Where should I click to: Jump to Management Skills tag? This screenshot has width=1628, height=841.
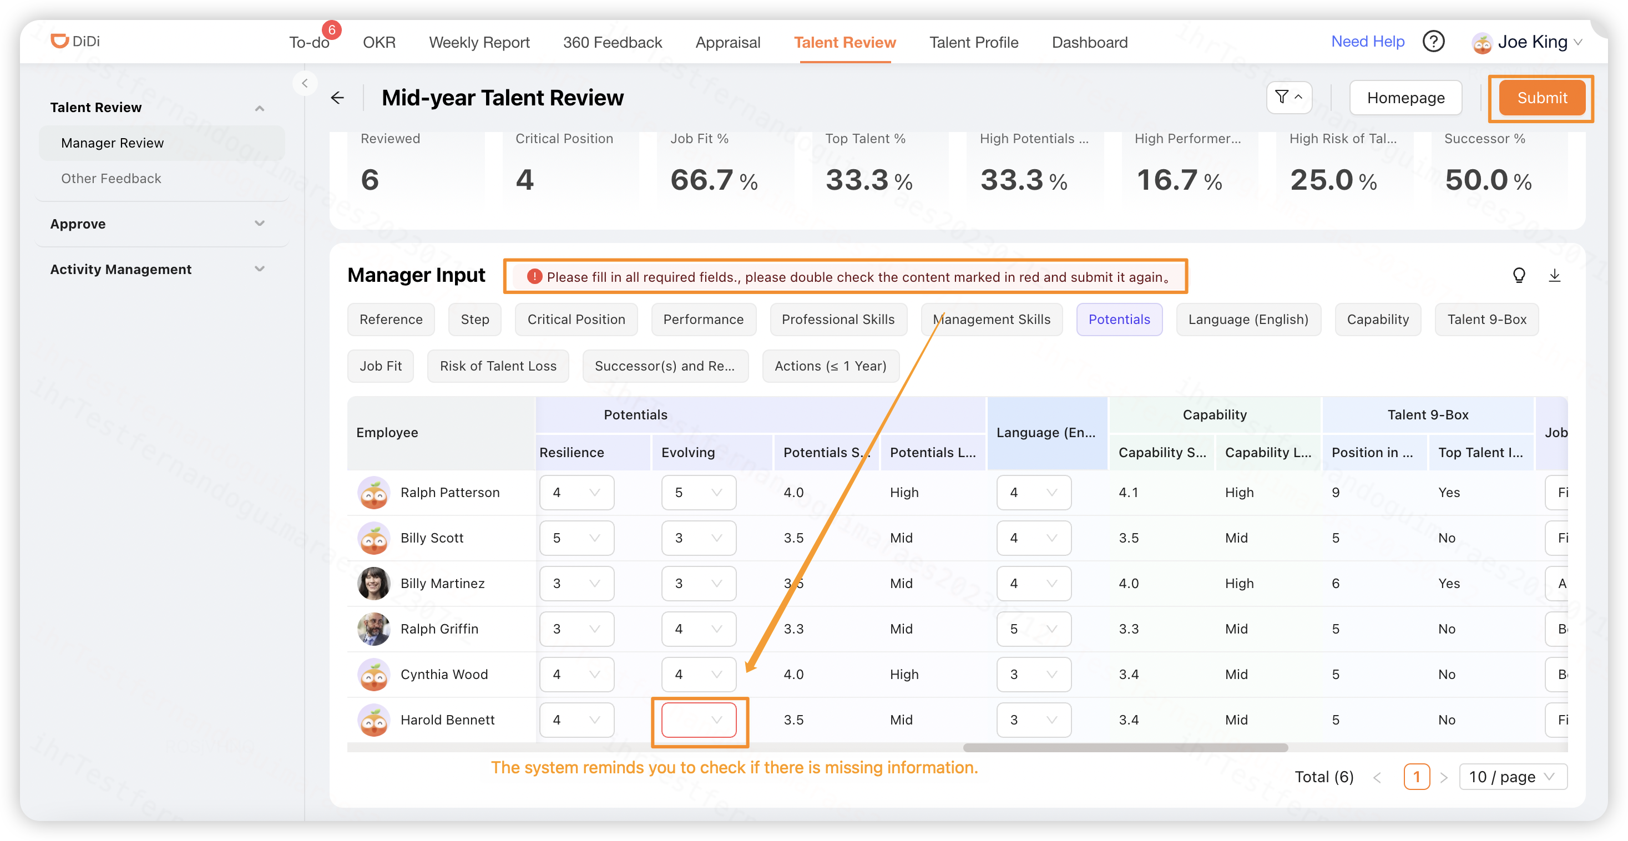tap(991, 320)
